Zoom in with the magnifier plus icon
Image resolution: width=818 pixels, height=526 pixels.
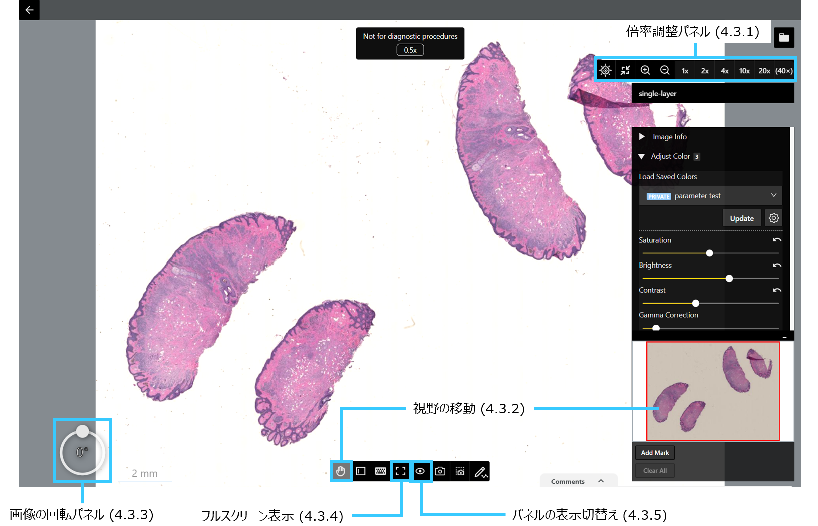(645, 70)
